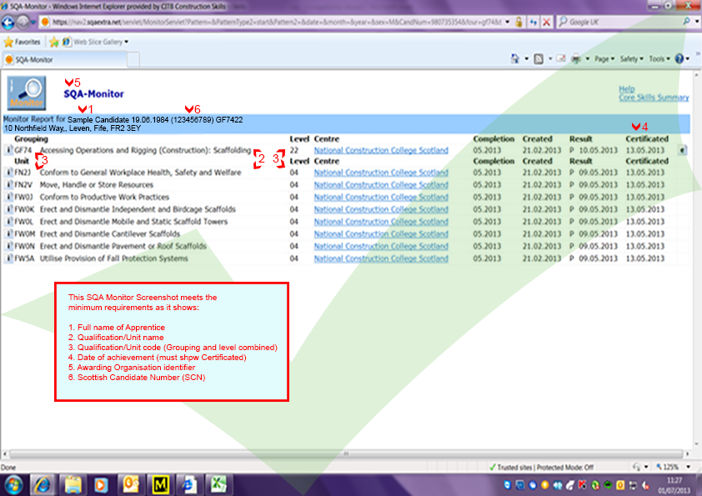This screenshot has height=496, width=702.
Task: Open Windows Explorer folder in taskbar
Action: [72, 485]
